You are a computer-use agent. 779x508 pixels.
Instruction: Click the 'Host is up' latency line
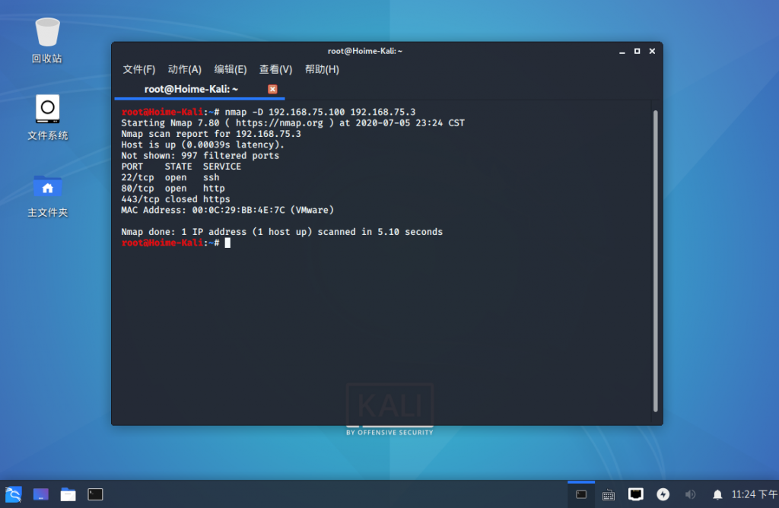click(202, 144)
